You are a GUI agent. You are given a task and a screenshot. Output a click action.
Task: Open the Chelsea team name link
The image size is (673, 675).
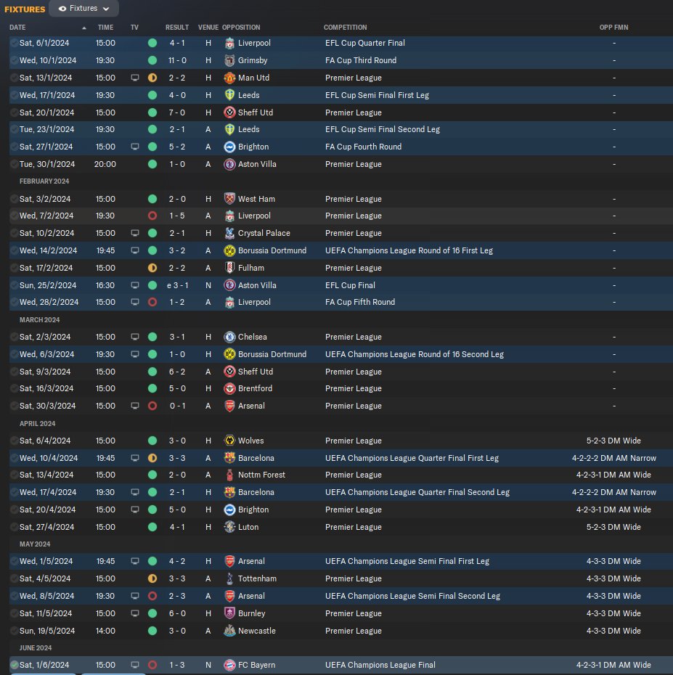pos(253,337)
